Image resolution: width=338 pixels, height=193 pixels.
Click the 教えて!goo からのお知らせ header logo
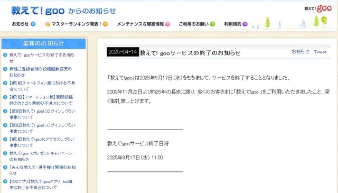click(63, 11)
